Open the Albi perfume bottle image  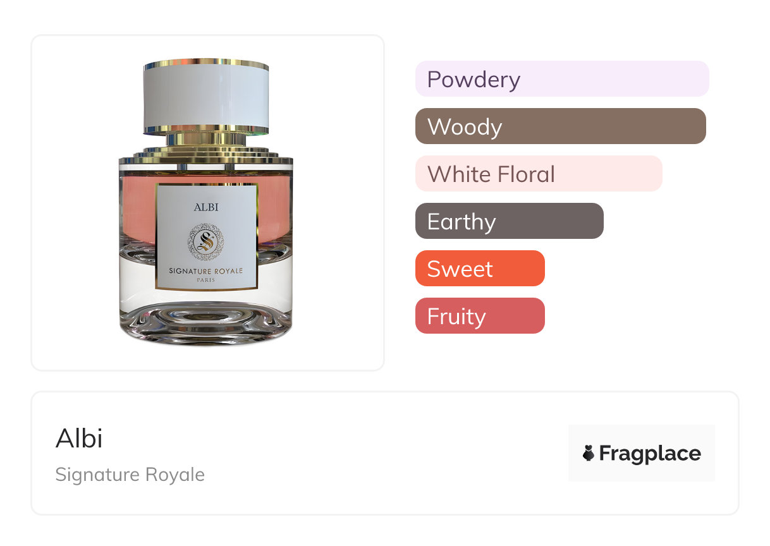tap(206, 202)
